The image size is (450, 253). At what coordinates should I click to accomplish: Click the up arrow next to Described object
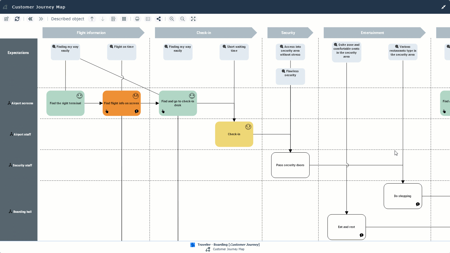click(x=92, y=19)
